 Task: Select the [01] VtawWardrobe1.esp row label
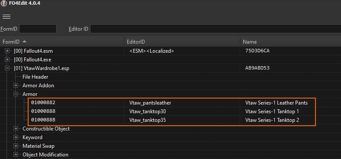coord(42,68)
